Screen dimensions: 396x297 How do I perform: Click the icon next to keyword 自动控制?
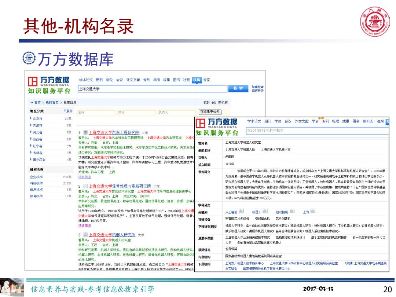click(x=292, y=211)
